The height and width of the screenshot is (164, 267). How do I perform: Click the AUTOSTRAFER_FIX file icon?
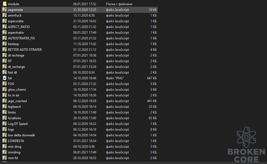coord(5,38)
